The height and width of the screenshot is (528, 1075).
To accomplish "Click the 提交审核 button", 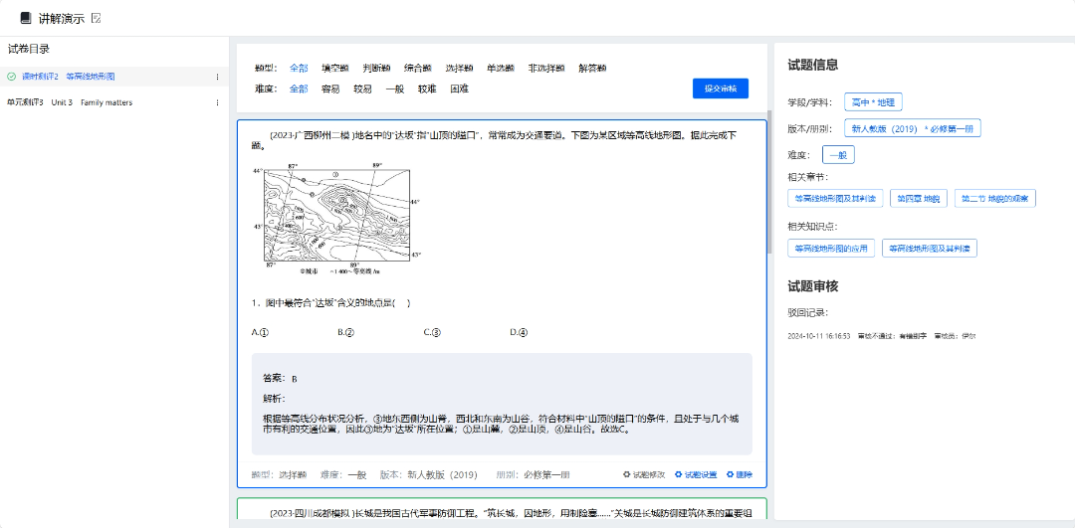I will click(x=720, y=89).
